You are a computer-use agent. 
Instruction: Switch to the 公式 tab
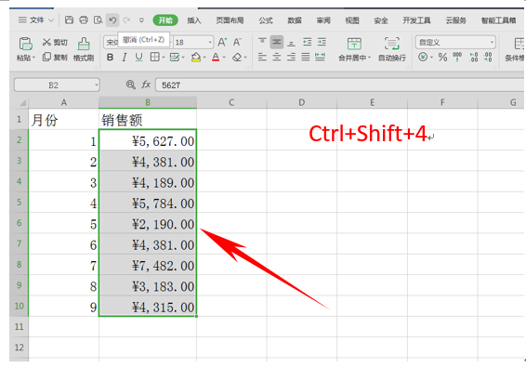pyautogui.click(x=266, y=20)
